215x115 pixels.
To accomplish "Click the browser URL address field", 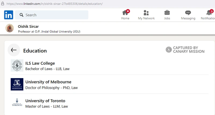I will coord(55,4).
